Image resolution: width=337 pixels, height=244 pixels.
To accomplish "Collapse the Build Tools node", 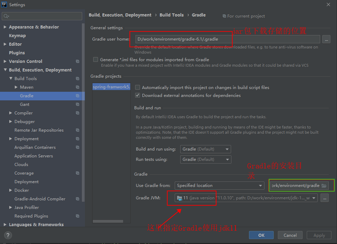I will tap(11, 78).
